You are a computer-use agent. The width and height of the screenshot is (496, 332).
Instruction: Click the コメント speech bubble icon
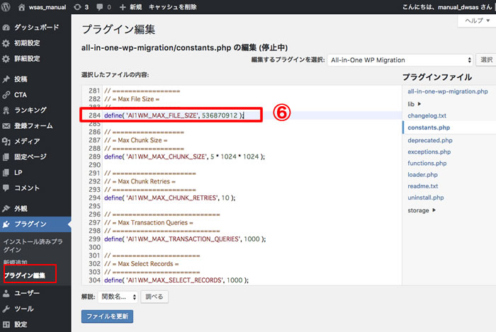tap(6, 188)
